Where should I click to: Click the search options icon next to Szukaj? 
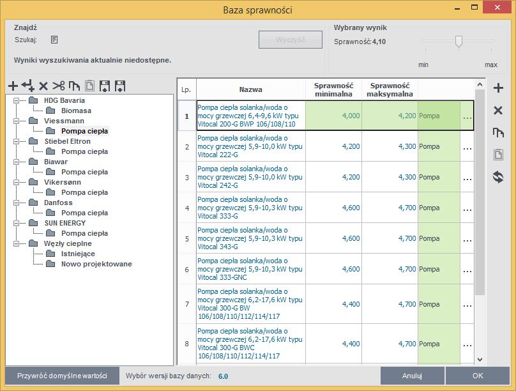click(54, 40)
